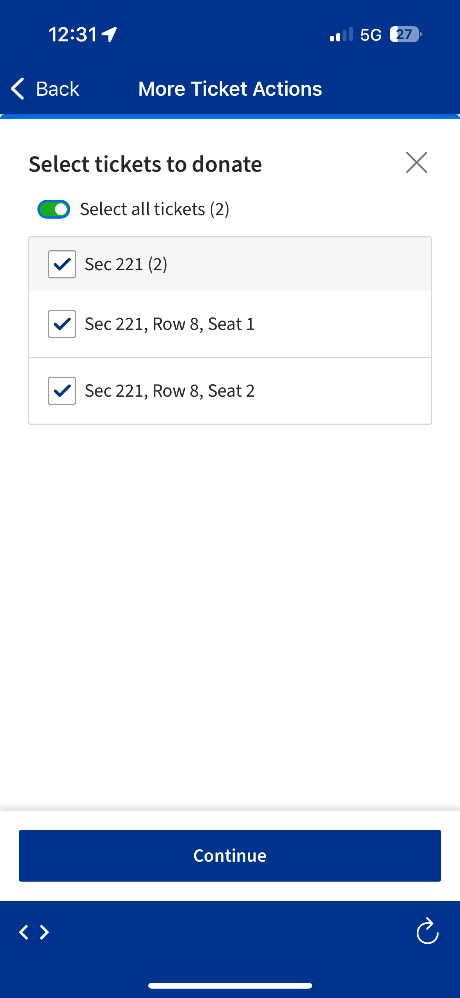Tap the 12:31 clock in status bar
The height and width of the screenshot is (998, 460).
click(x=73, y=34)
